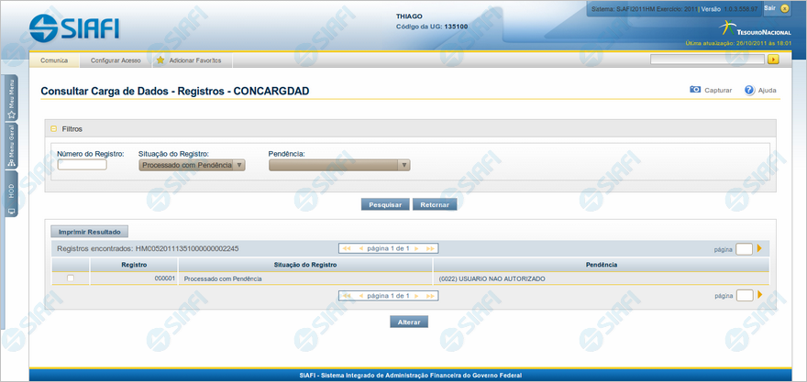
Task: Click the Capturar camera icon
Action: tap(695, 91)
